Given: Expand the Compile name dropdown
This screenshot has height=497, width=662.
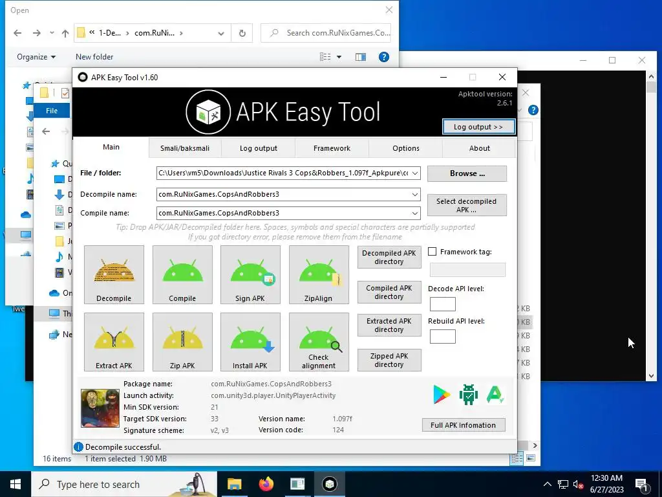Looking at the screenshot, I should 415,213.
